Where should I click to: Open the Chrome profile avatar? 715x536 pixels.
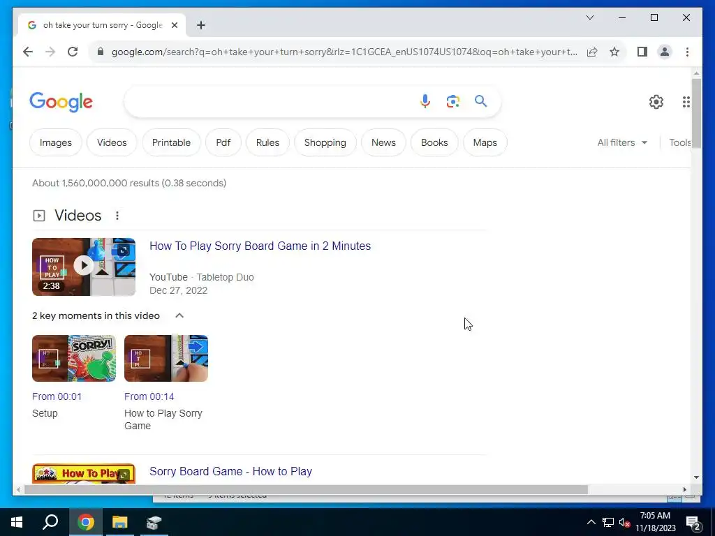tap(665, 52)
